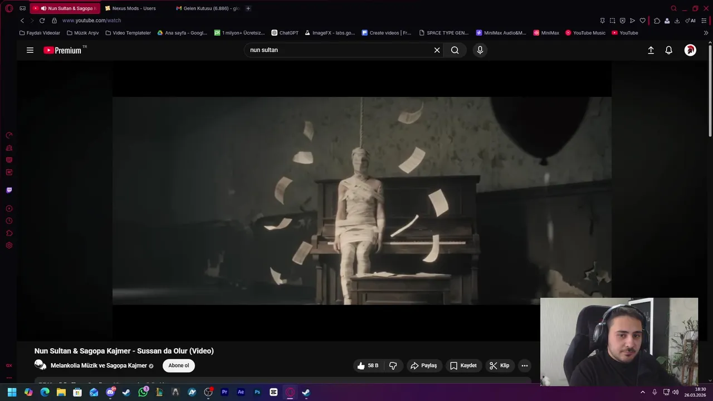Open more actions three-dot menu

click(x=525, y=365)
